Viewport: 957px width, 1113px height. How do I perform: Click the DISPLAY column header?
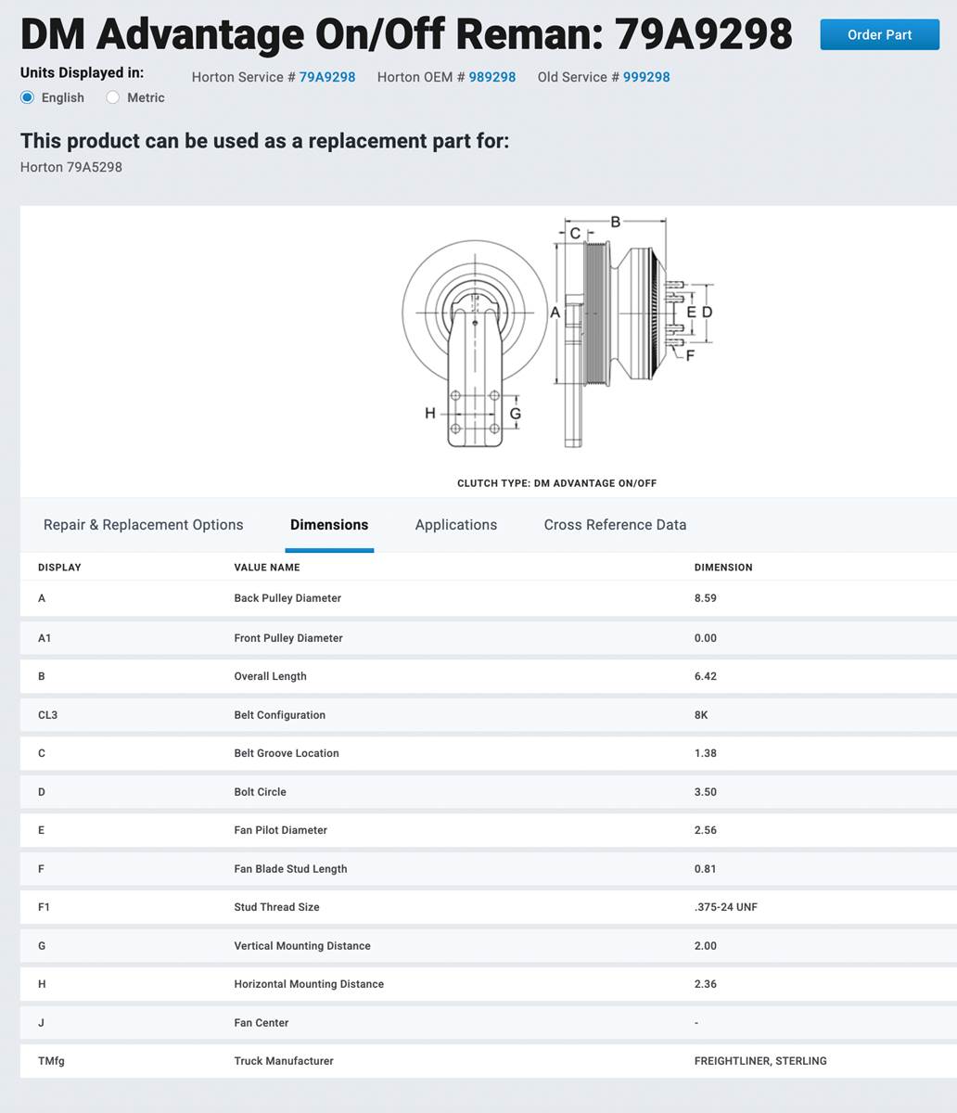tap(59, 568)
